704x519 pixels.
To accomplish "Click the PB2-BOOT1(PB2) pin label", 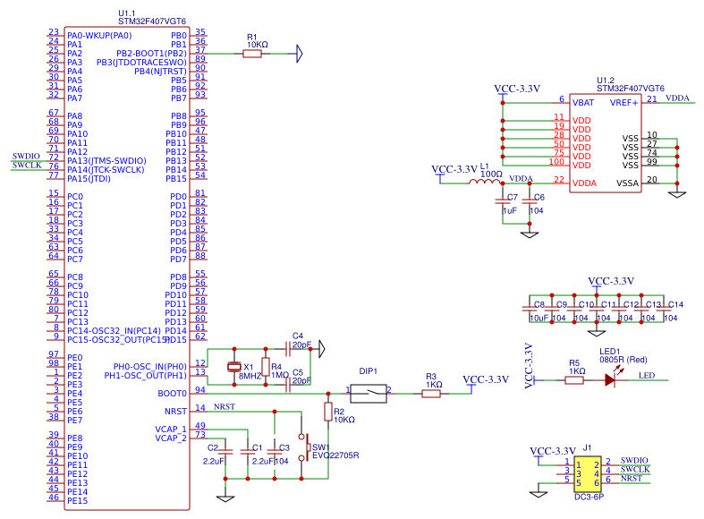I will point(151,54).
